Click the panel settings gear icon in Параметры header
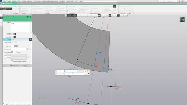This screenshot has height=105, width=187. pos(31,15)
